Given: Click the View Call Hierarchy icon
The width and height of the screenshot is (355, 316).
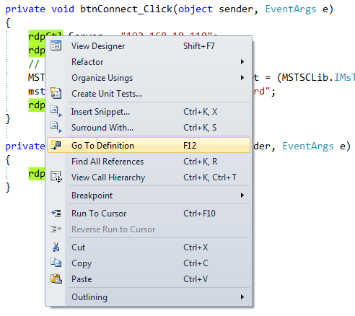Looking at the screenshot, I should [x=56, y=177].
